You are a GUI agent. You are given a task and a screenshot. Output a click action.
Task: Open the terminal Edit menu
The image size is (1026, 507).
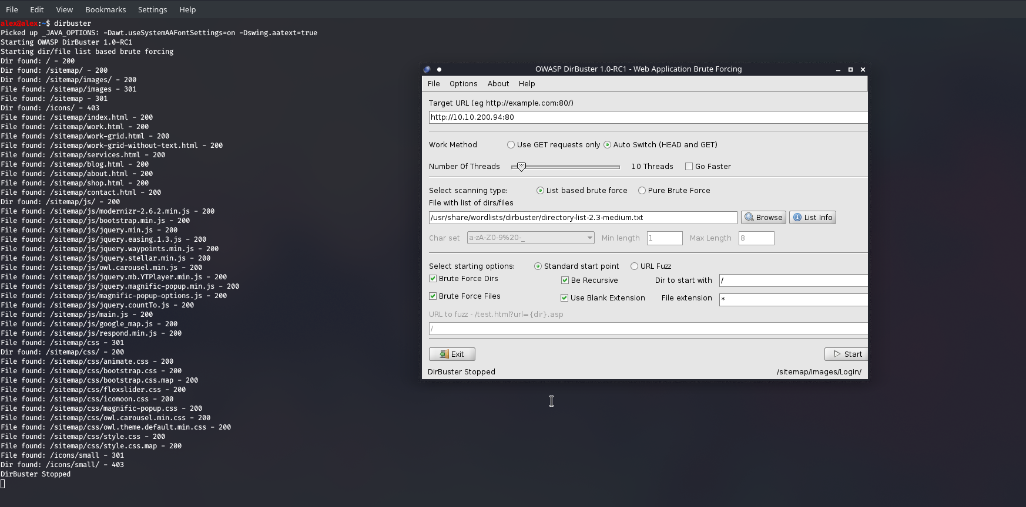pos(36,9)
